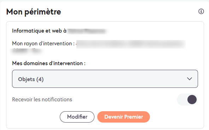209x130 pixels.
Task: Click the dark knob of the notifications switch
Action: pos(192,100)
